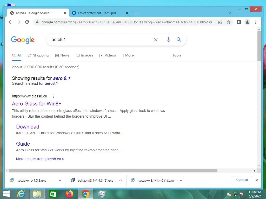Select the aero8.1 Google Search tab
266x199 pixels.
coord(38,13)
